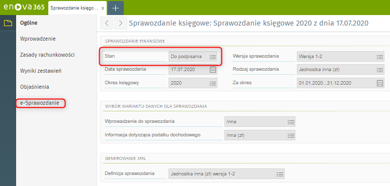Close the Sprawozdanie księgowe tab

[103, 8]
